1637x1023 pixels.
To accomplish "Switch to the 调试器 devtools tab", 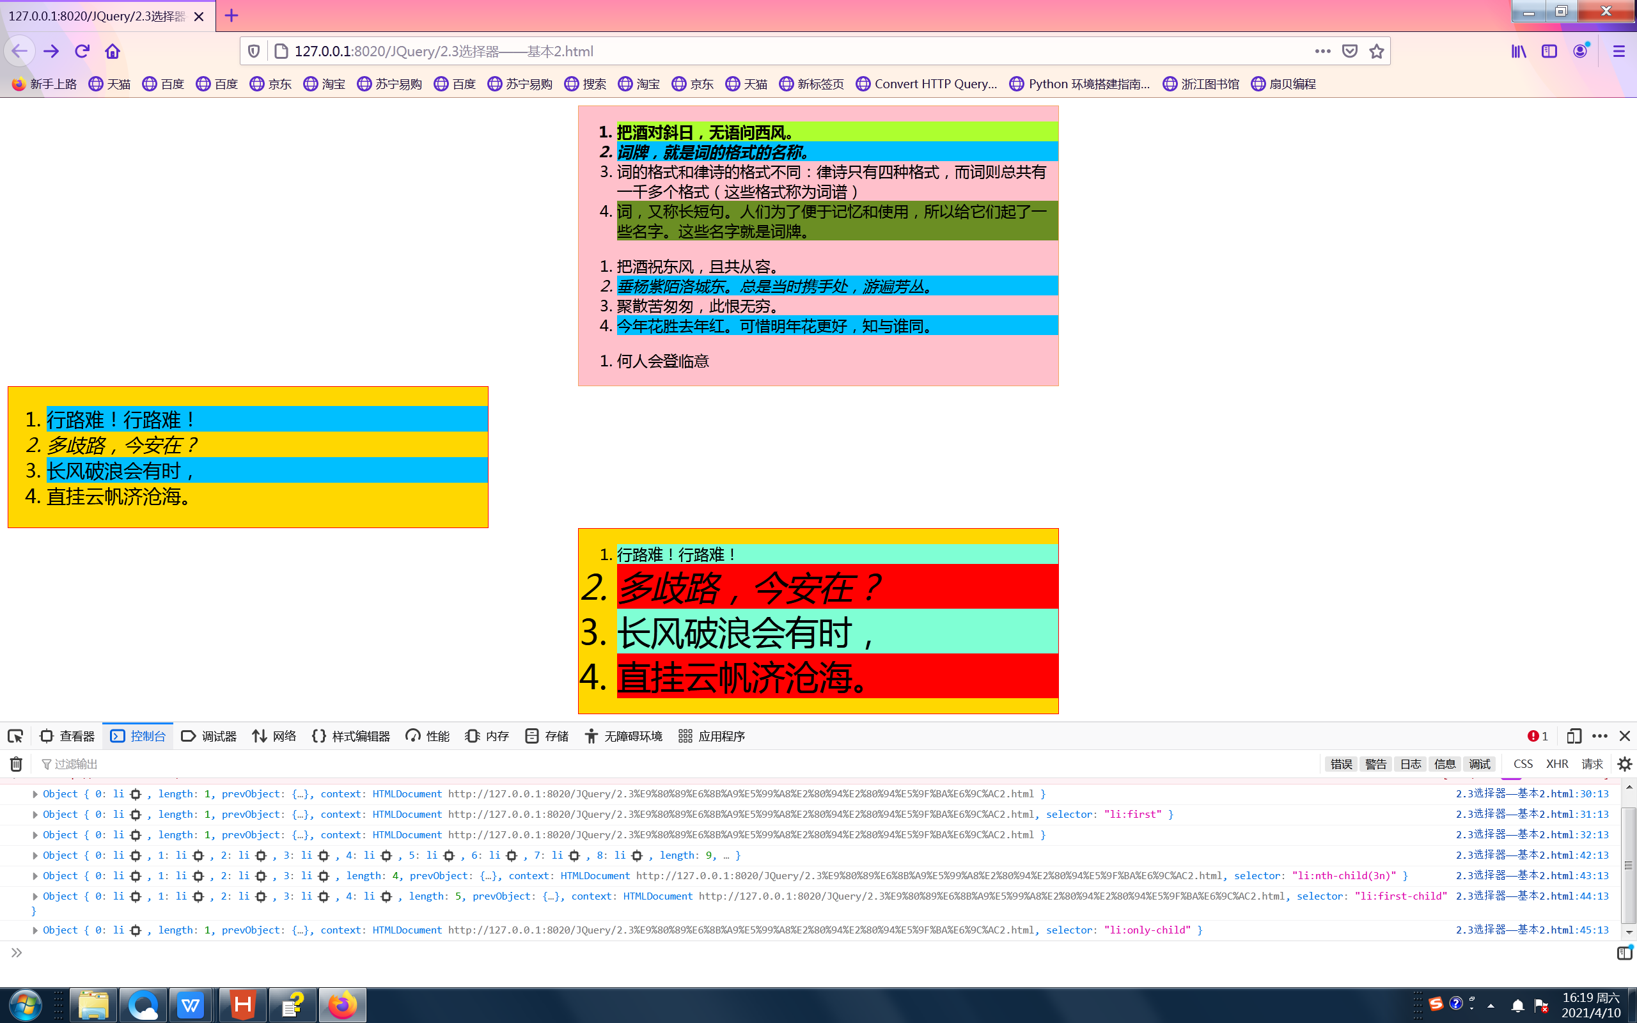I will point(209,736).
